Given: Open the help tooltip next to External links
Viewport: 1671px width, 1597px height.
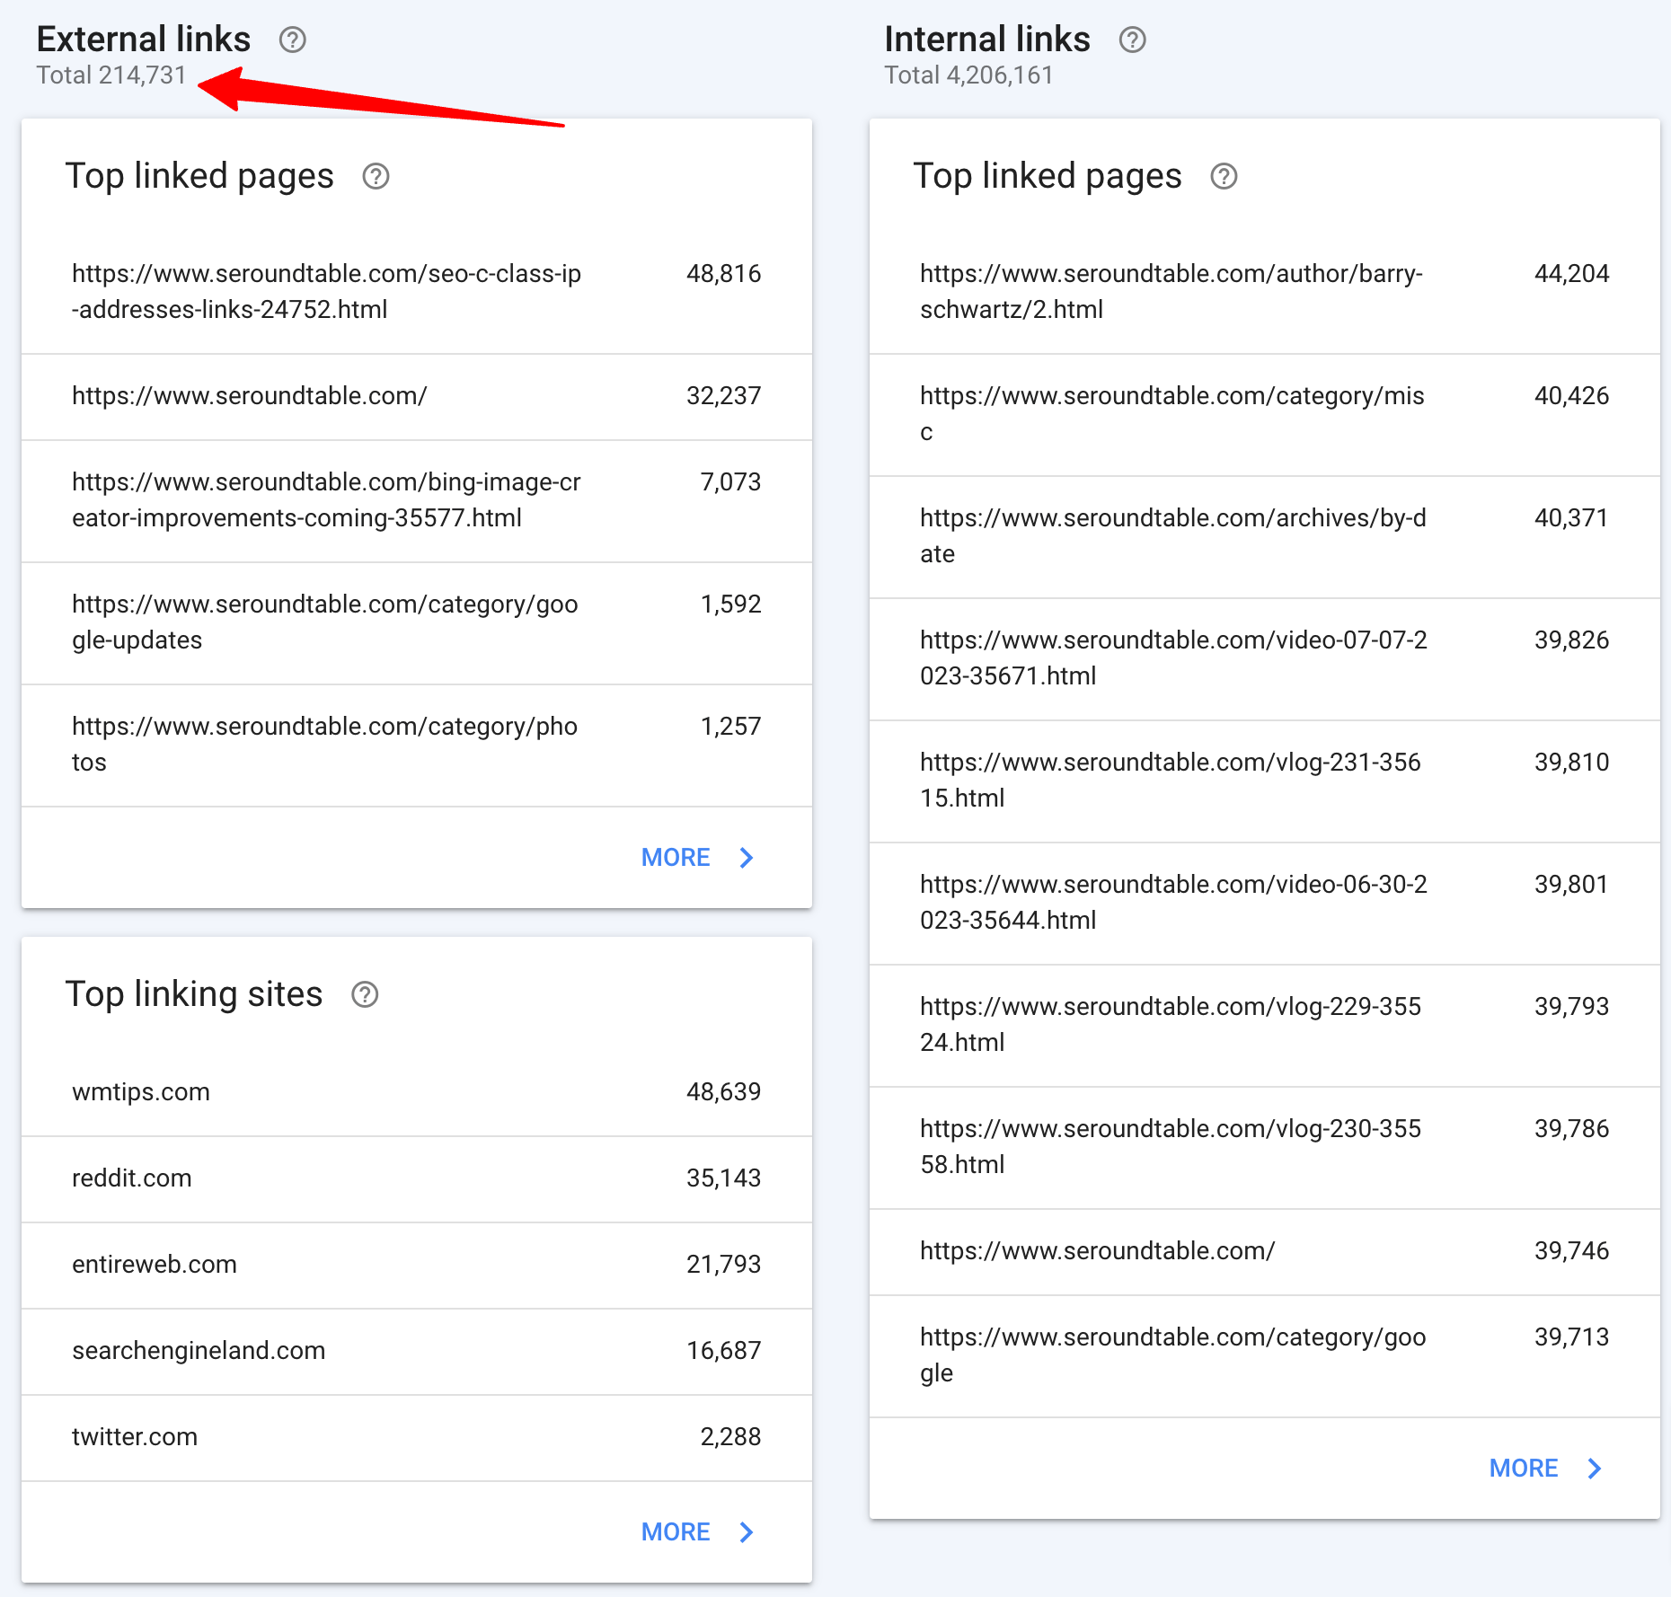Looking at the screenshot, I should click(292, 40).
